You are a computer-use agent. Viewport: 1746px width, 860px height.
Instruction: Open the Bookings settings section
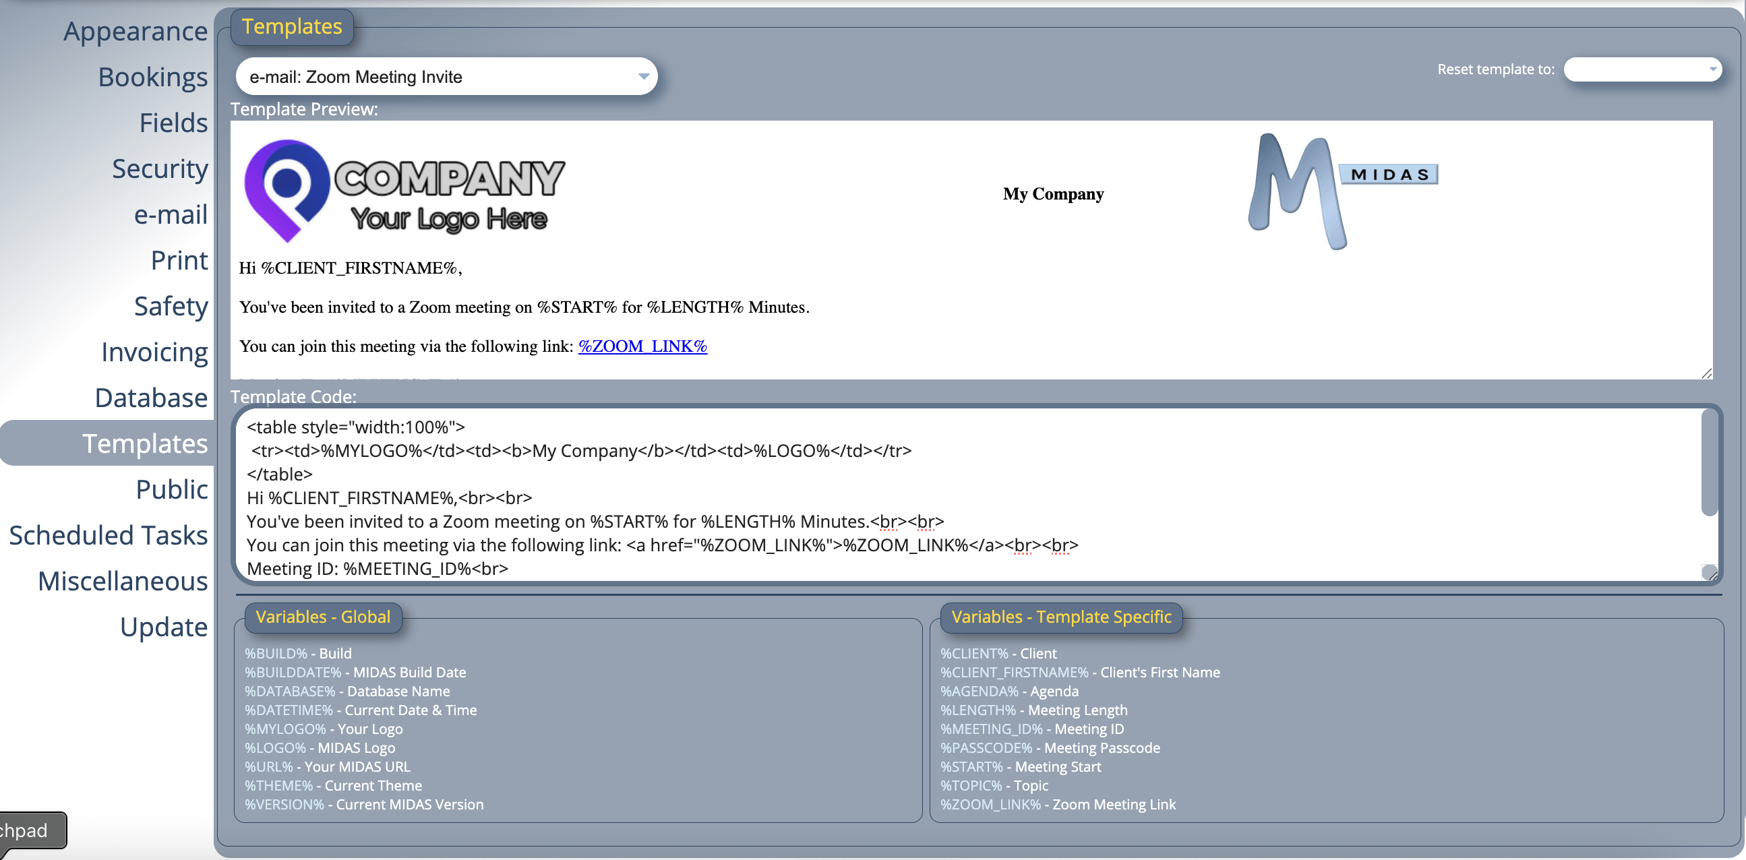[x=152, y=78]
